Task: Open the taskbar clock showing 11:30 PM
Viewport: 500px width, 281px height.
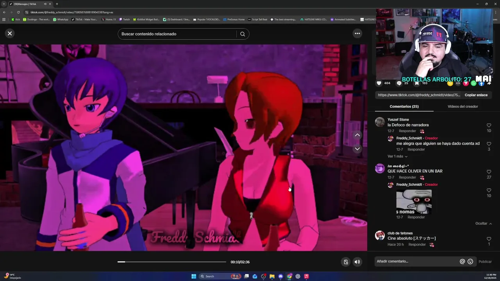Action: 491,276
